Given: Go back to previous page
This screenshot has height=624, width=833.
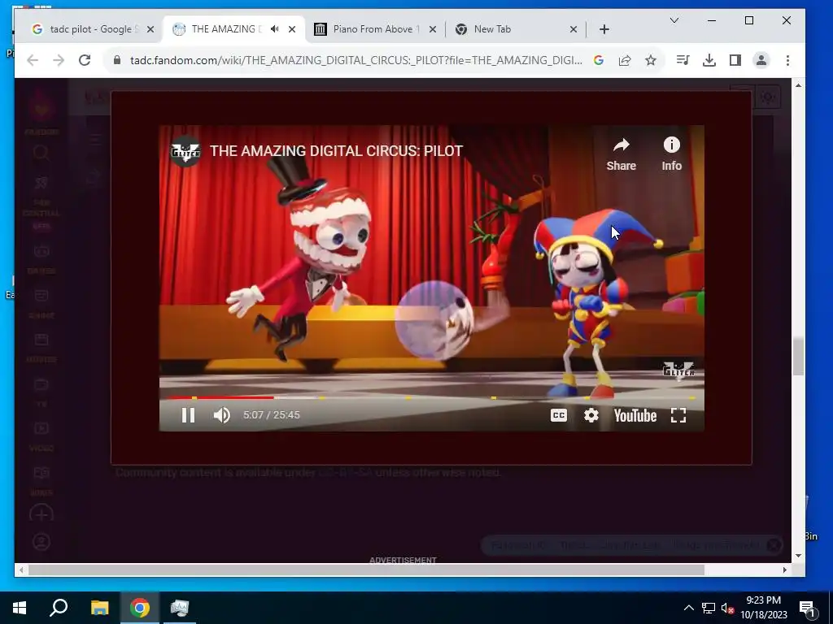Looking at the screenshot, I should 33,60.
